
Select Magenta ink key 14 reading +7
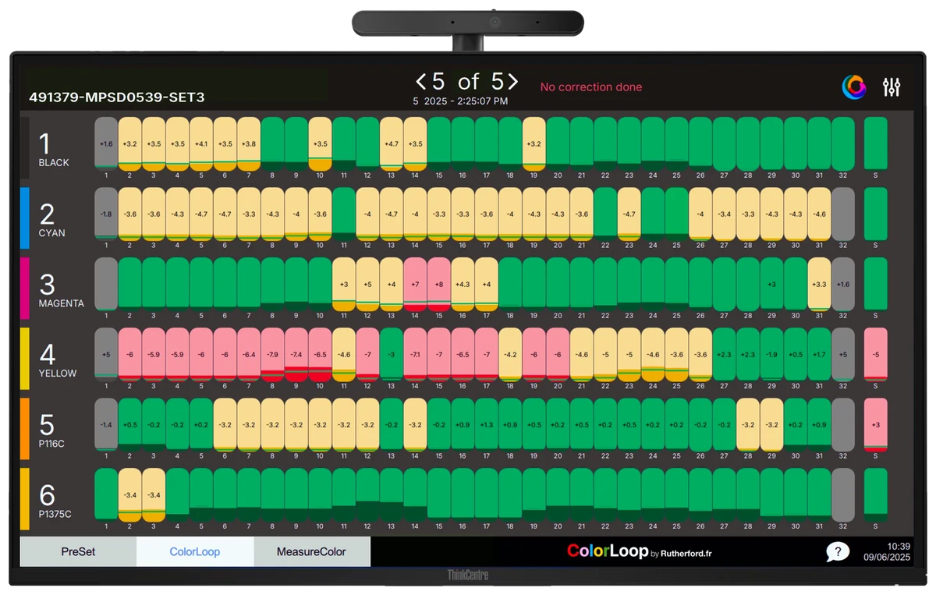[x=415, y=284]
